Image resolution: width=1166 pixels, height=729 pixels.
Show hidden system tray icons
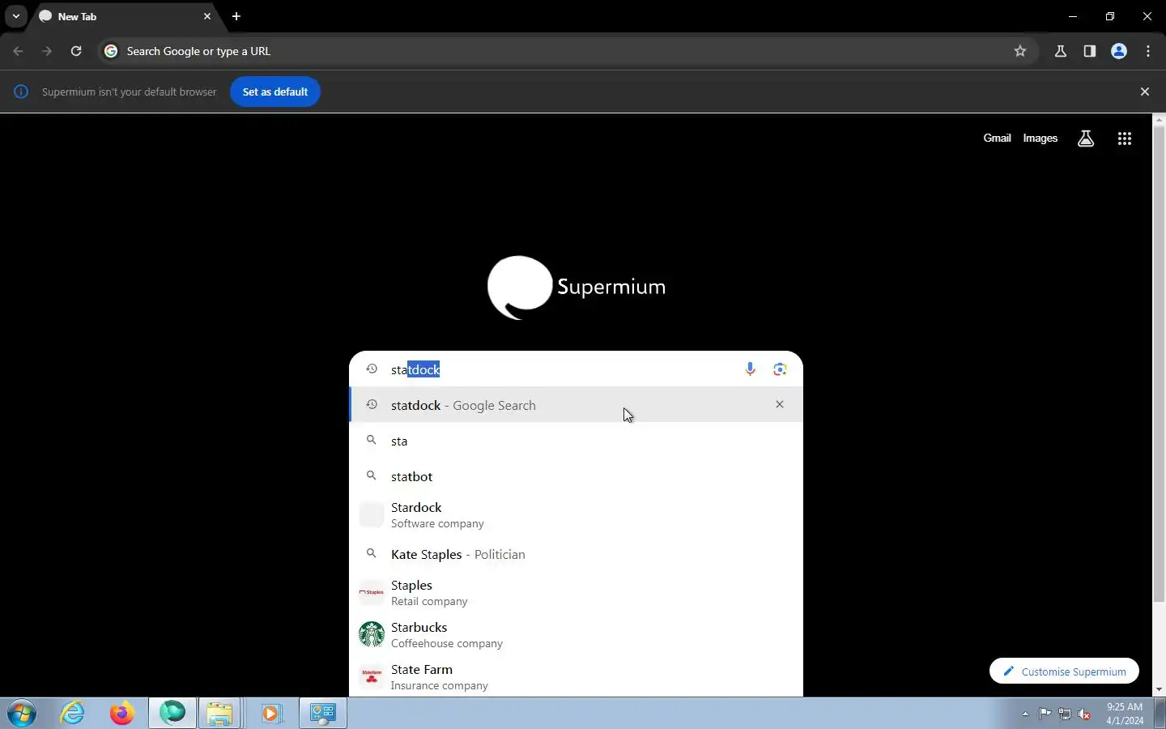[1025, 714]
